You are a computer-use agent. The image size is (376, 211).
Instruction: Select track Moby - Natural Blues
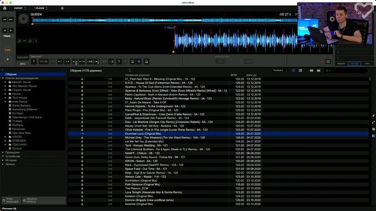coord(218,98)
